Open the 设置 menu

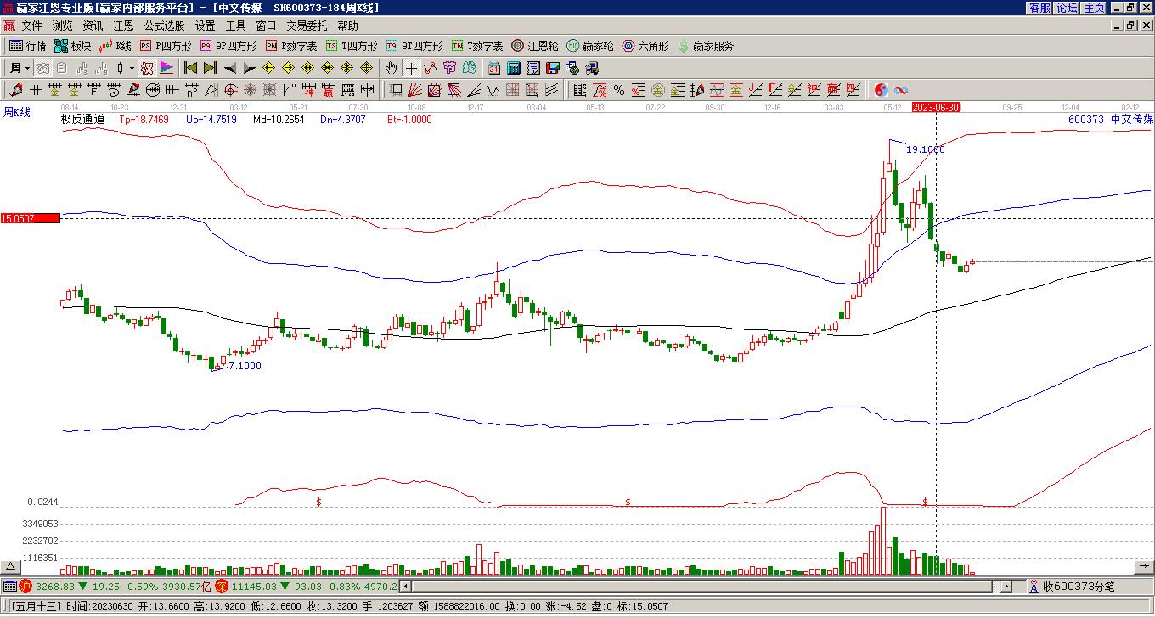tap(205, 25)
